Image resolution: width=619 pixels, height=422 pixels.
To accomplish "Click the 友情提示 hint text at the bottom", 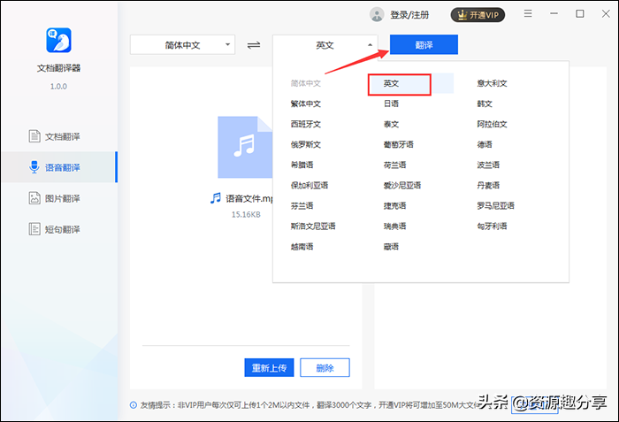I will (309, 405).
